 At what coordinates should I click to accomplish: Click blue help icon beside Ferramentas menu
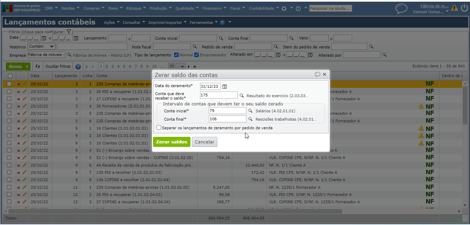coord(222,22)
